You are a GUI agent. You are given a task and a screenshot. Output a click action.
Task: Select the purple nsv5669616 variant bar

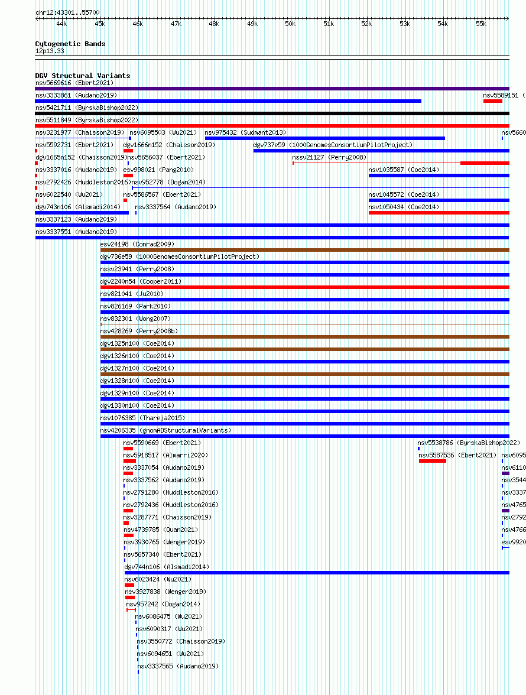[x=272, y=89]
